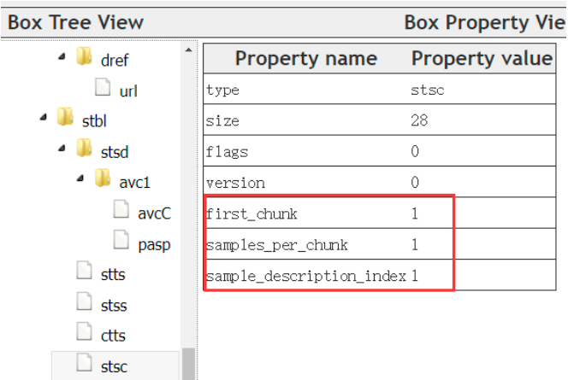Click the stts file icon
Screen dimensions: 568x380
(x=84, y=270)
